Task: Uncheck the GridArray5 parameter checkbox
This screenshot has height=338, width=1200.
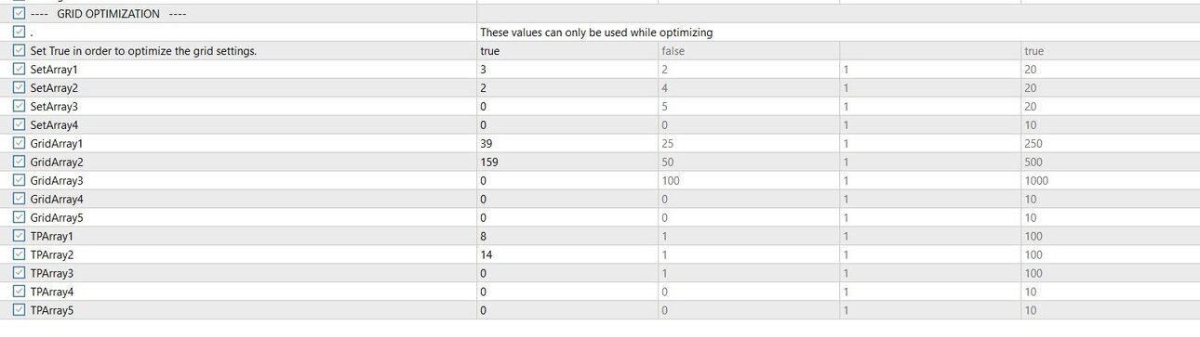Action: coord(20,218)
